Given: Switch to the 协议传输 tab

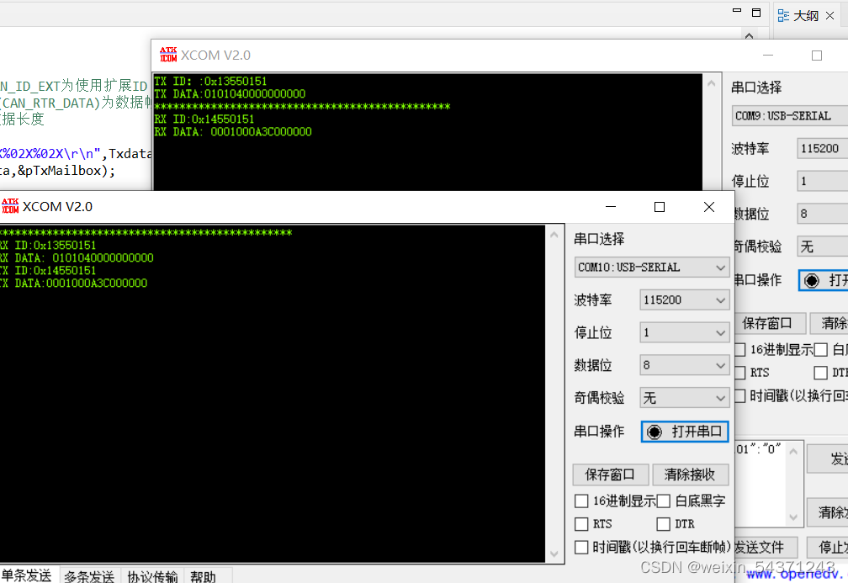Looking at the screenshot, I should point(152,576).
